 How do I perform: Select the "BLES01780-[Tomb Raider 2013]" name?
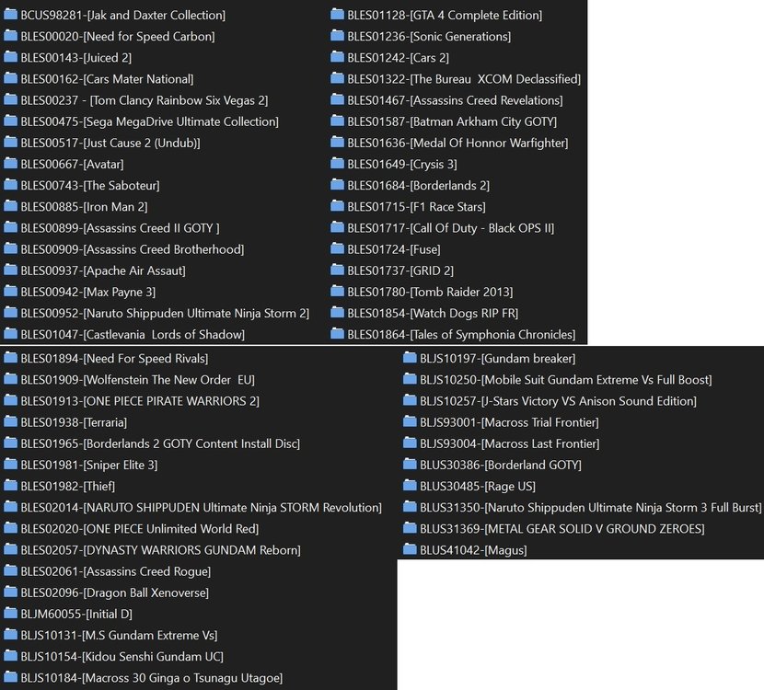click(430, 293)
